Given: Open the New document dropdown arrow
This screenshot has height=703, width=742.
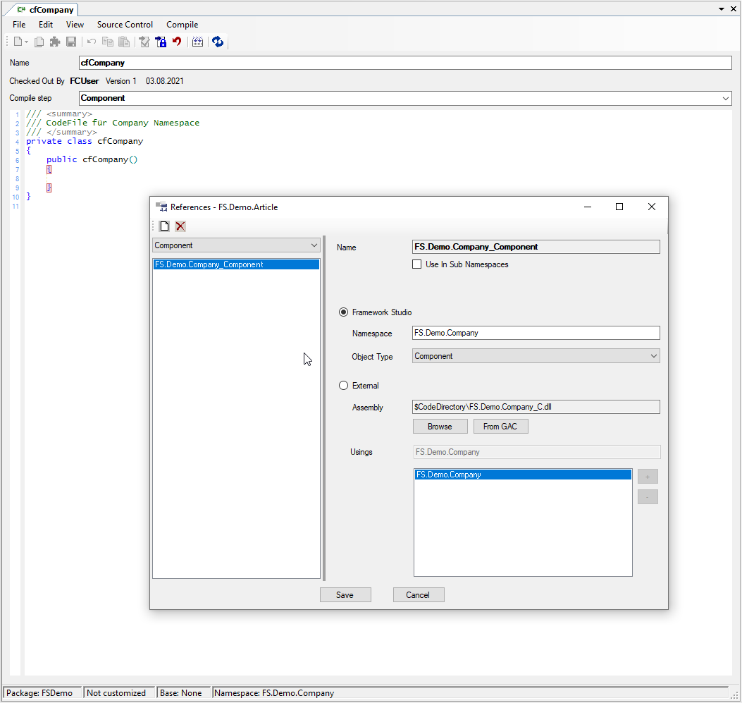Looking at the screenshot, I should 27,42.
